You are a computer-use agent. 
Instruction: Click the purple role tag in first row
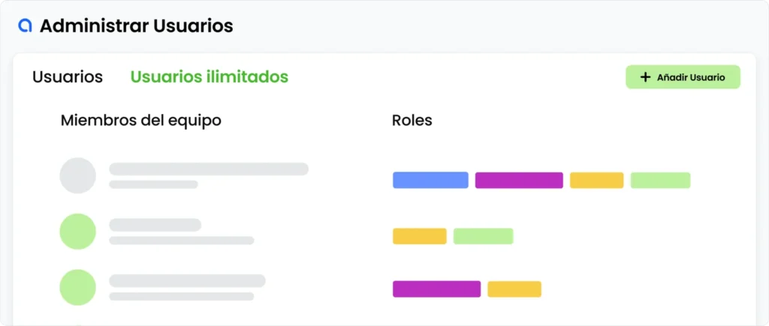[x=519, y=180]
